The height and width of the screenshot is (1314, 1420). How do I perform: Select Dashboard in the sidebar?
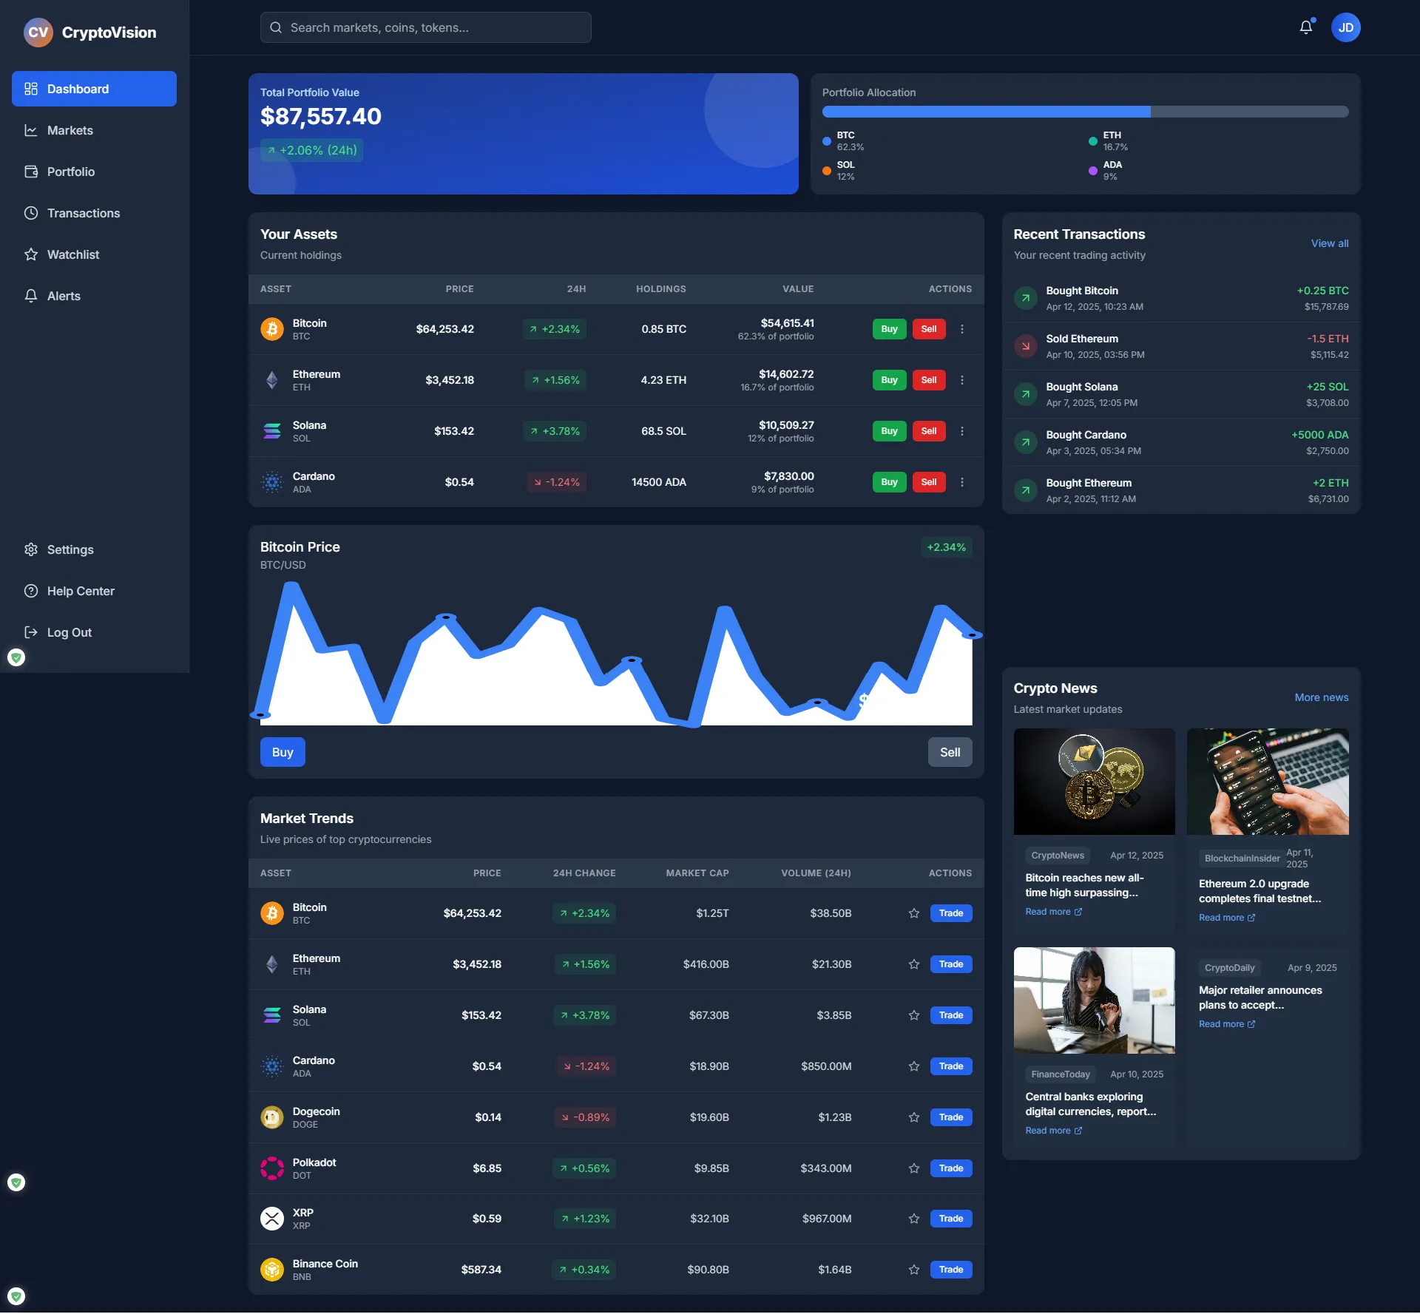pos(77,89)
